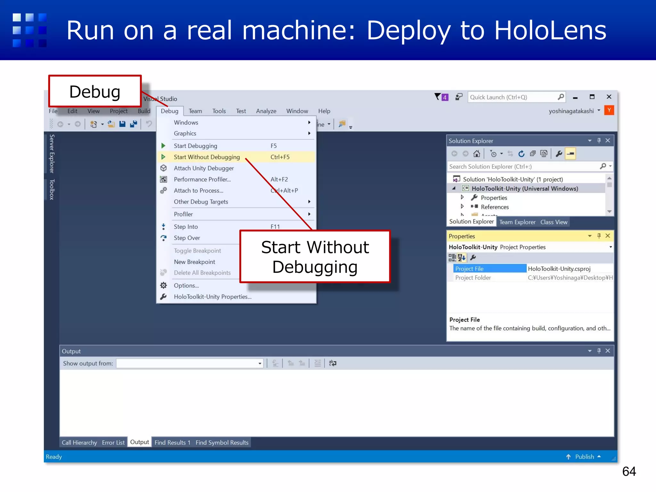Switch to the Team Explorer tab
The height and width of the screenshot is (492, 656).
(x=517, y=222)
